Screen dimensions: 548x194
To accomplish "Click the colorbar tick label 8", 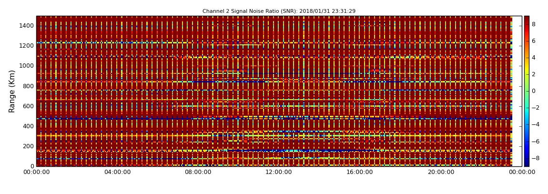I will point(534,24).
